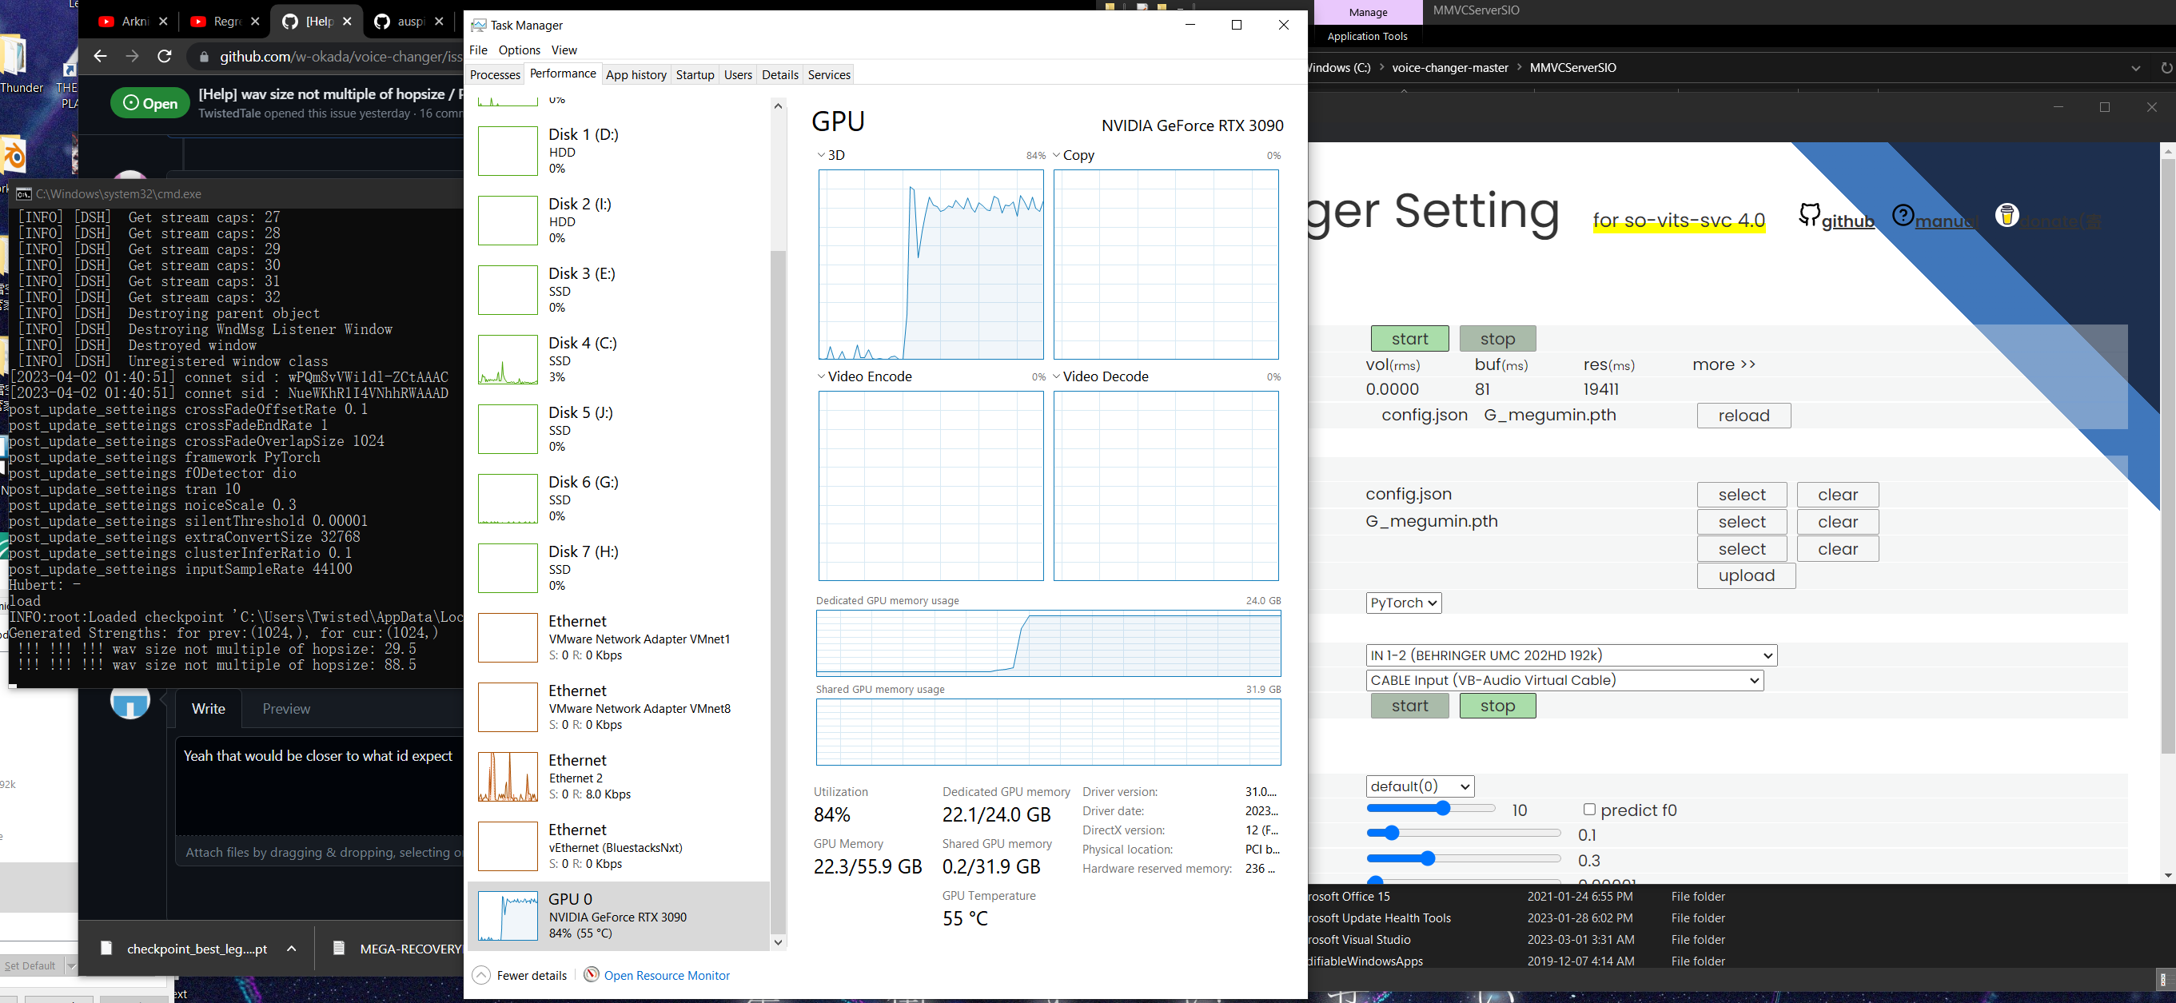This screenshot has width=2176, height=1003.
Task: Open the Options menu in Task Manager
Action: click(x=518, y=50)
